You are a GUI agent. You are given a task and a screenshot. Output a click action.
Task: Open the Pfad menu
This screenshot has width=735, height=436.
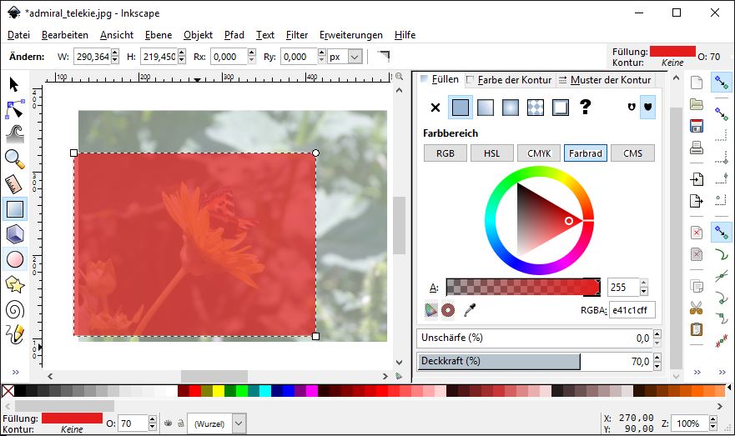coord(234,35)
